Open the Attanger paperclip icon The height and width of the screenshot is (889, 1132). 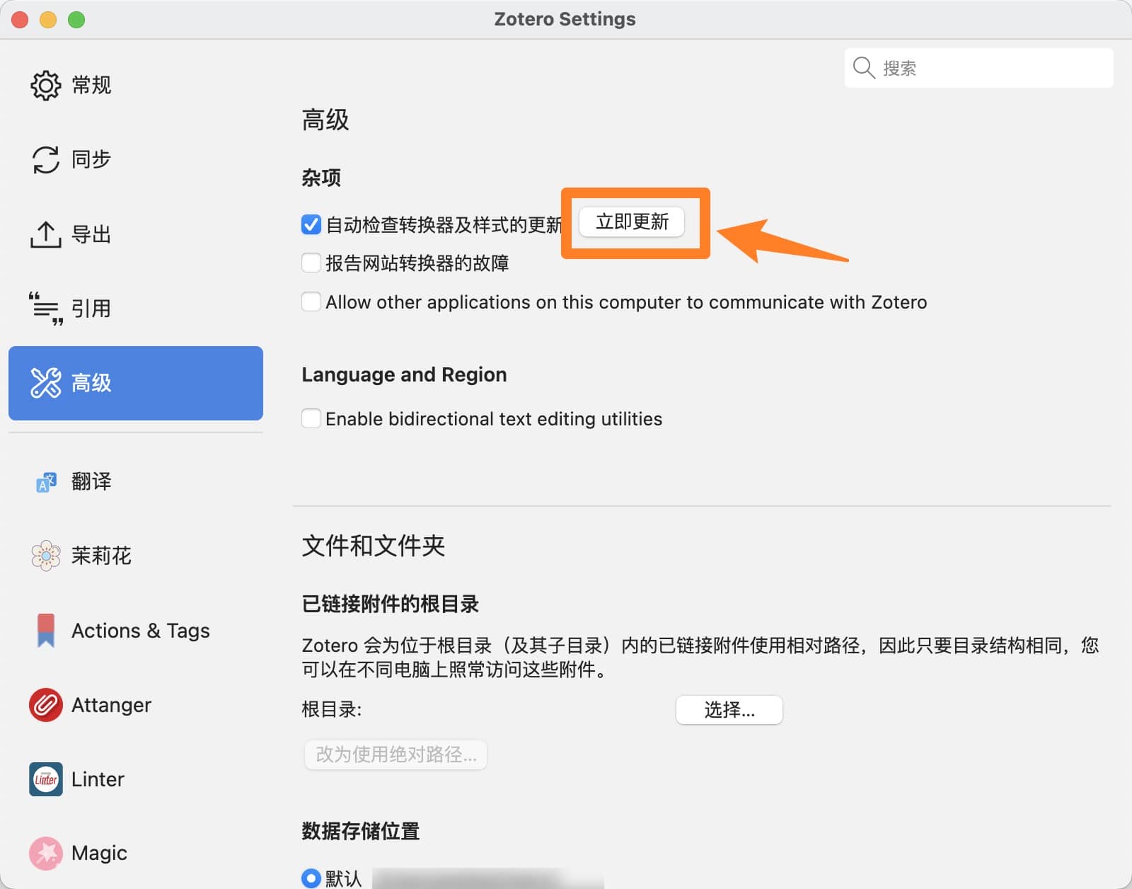[x=46, y=705]
